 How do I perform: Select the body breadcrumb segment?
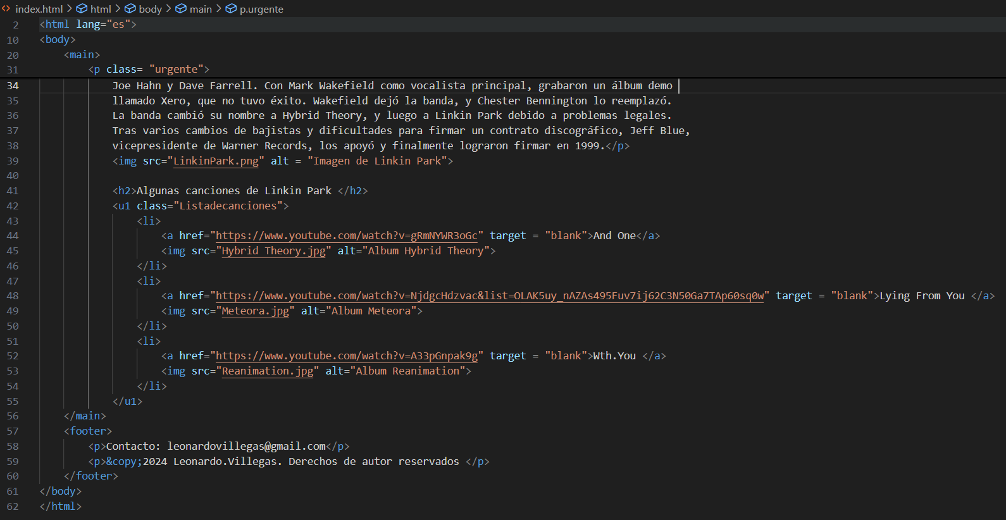pos(150,9)
